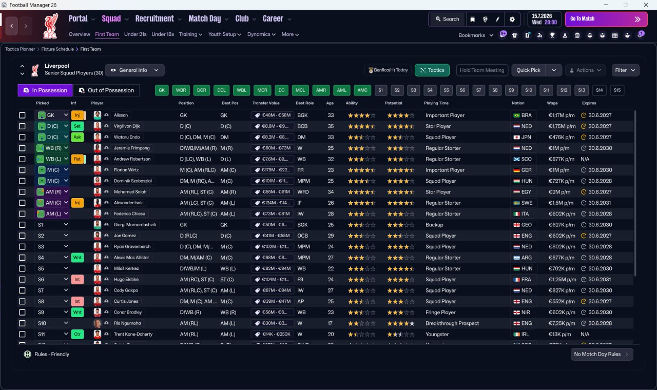The width and height of the screenshot is (657, 390).
Task: Open the Search button
Action: click(447, 19)
